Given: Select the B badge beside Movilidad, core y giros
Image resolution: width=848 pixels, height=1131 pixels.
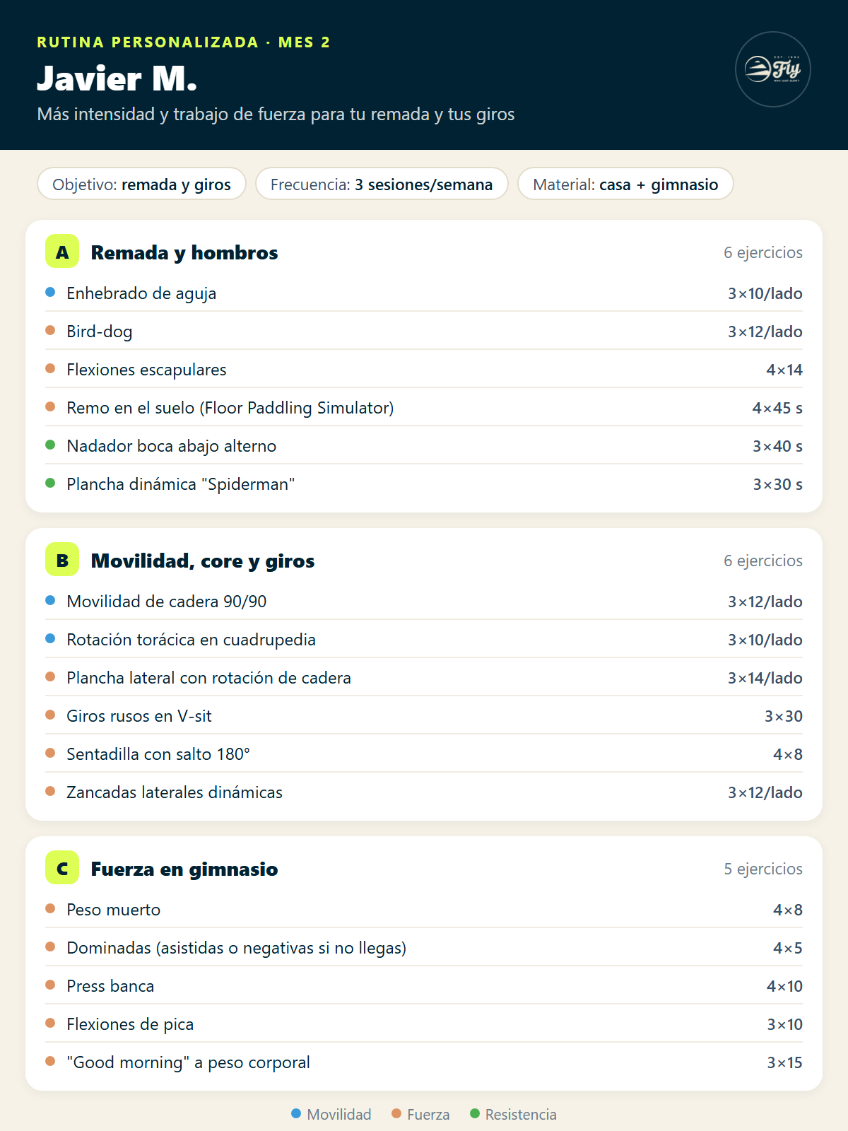Looking at the screenshot, I should (62, 560).
